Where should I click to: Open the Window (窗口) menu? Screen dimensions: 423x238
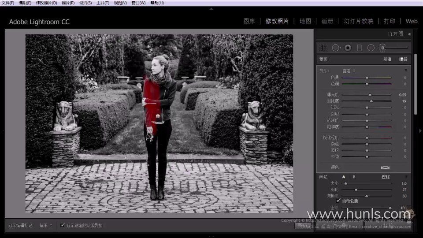(138, 3)
